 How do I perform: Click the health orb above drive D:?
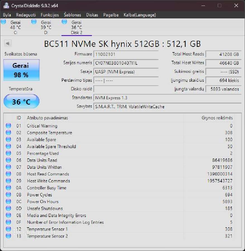34,21
